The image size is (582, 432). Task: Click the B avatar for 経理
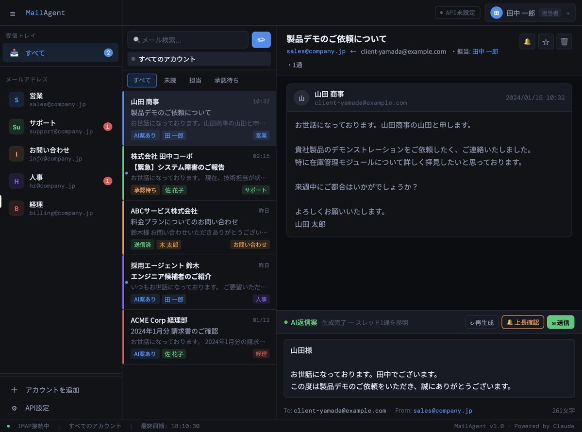17,208
